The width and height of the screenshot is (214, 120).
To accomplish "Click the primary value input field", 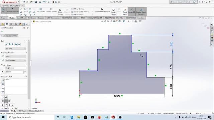I will pos(14,72).
